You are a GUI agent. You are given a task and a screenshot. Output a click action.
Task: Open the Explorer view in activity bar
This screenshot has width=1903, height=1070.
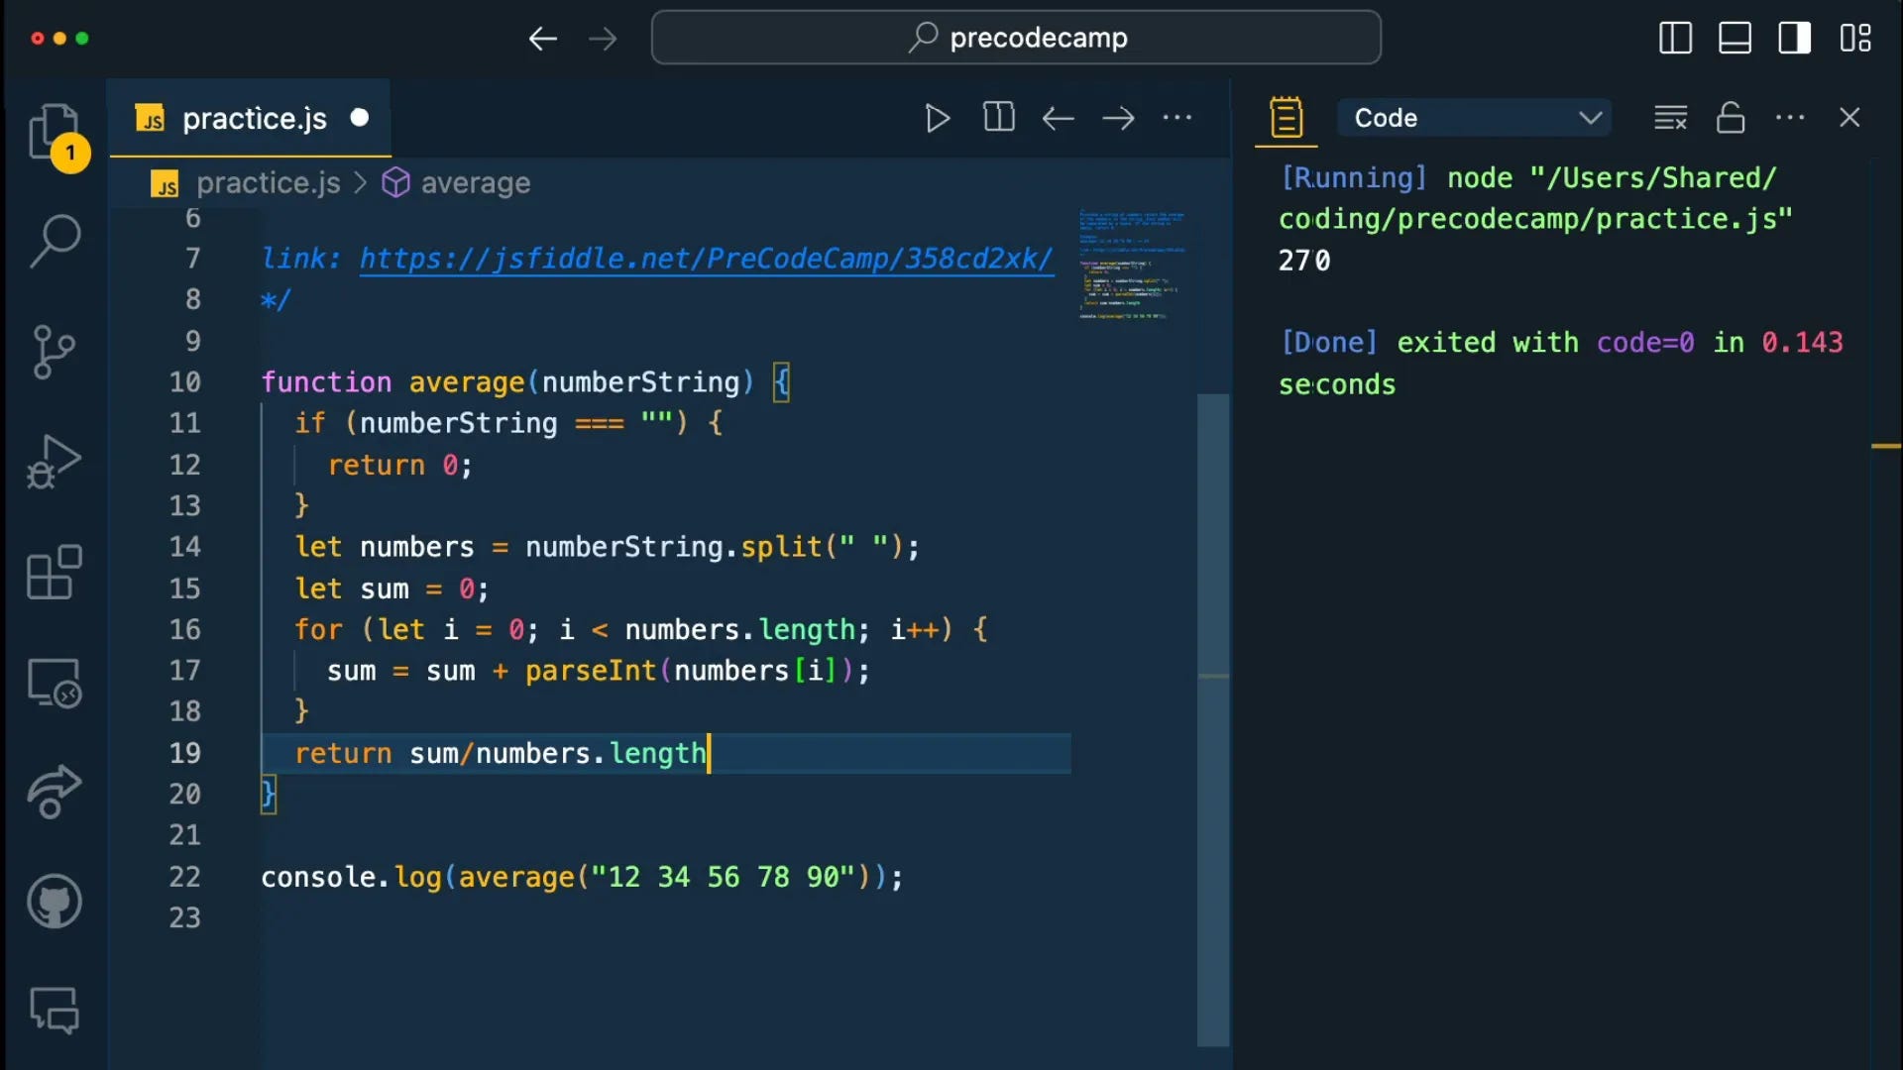pos(55,132)
